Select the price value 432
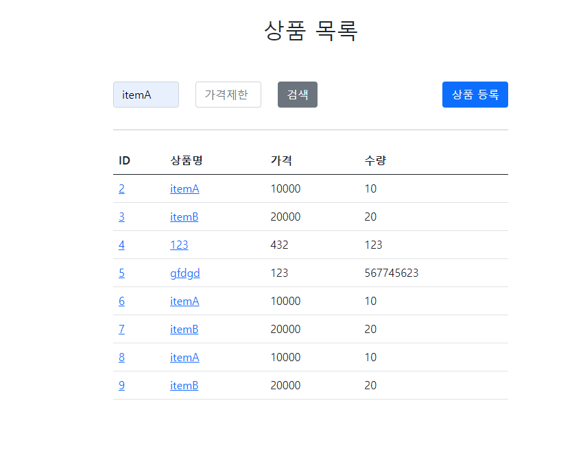Image resolution: width=585 pixels, height=453 pixels. [x=279, y=245]
